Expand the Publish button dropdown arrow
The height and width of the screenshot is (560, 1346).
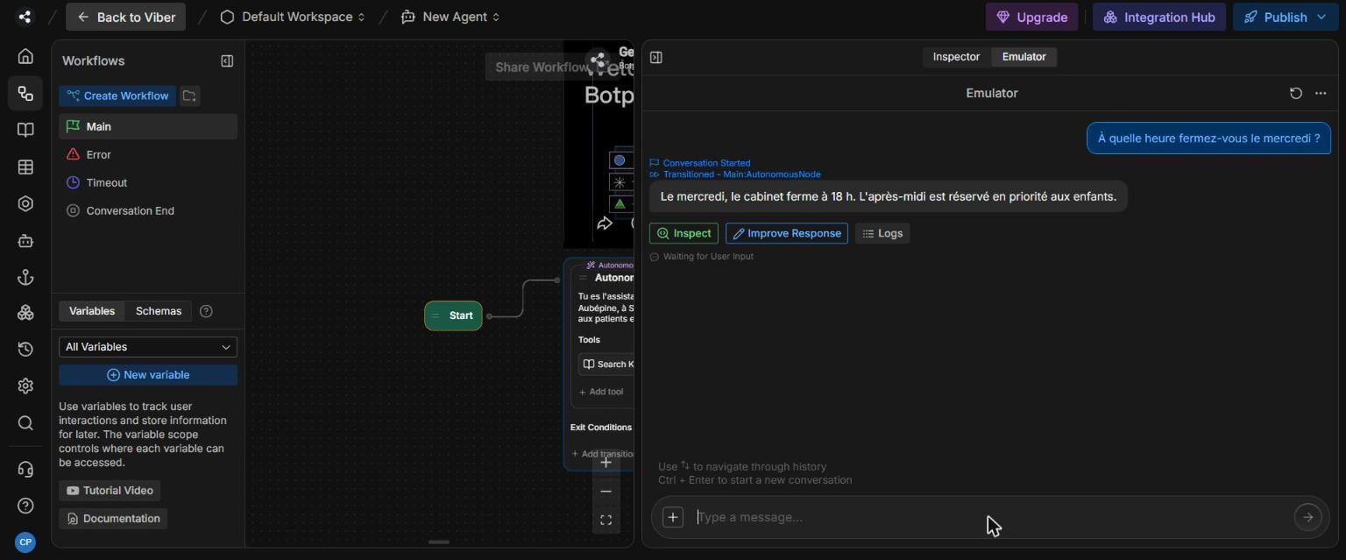tap(1321, 18)
